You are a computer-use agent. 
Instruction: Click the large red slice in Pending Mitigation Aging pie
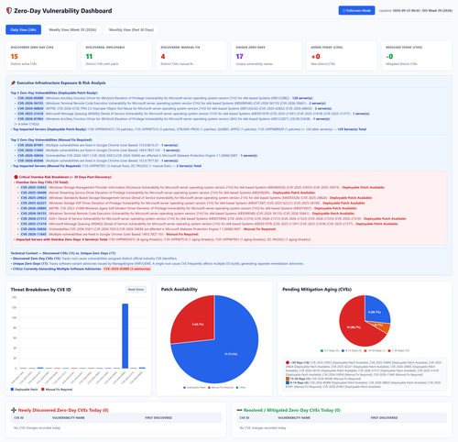coord(354,328)
